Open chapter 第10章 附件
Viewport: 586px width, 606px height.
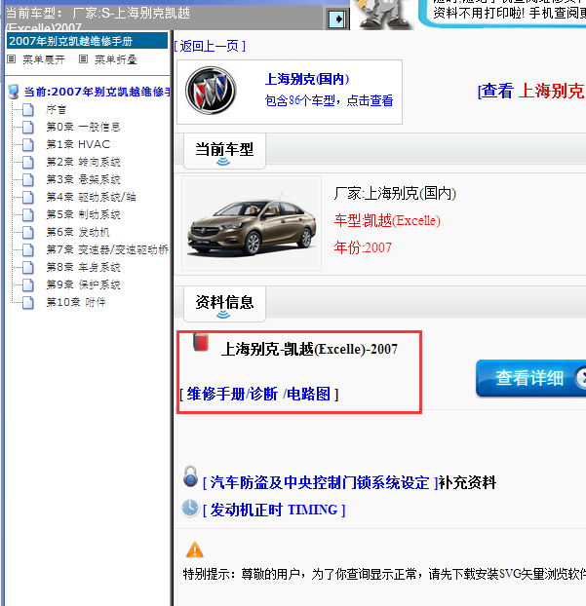click(x=76, y=303)
